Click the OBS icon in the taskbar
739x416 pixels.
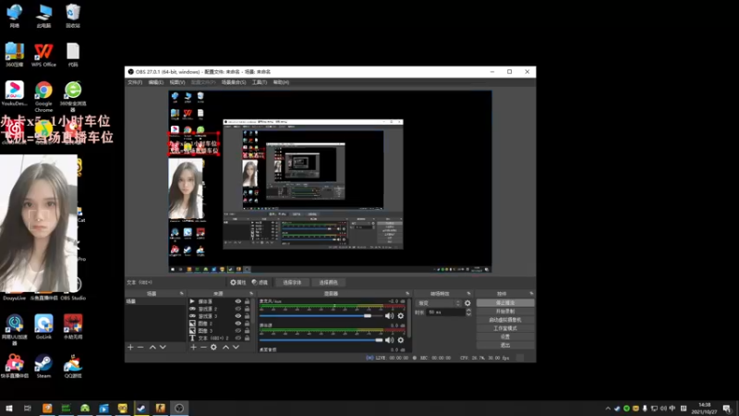(x=179, y=408)
